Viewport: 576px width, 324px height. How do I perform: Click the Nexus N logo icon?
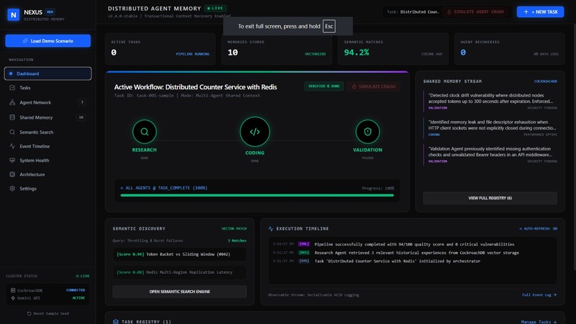click(14, 15)
